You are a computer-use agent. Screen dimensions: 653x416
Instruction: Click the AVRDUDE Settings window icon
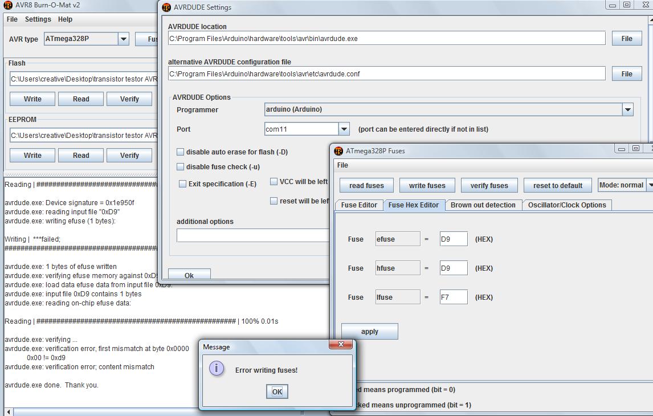pyautogui.click(x=166, y=7)
